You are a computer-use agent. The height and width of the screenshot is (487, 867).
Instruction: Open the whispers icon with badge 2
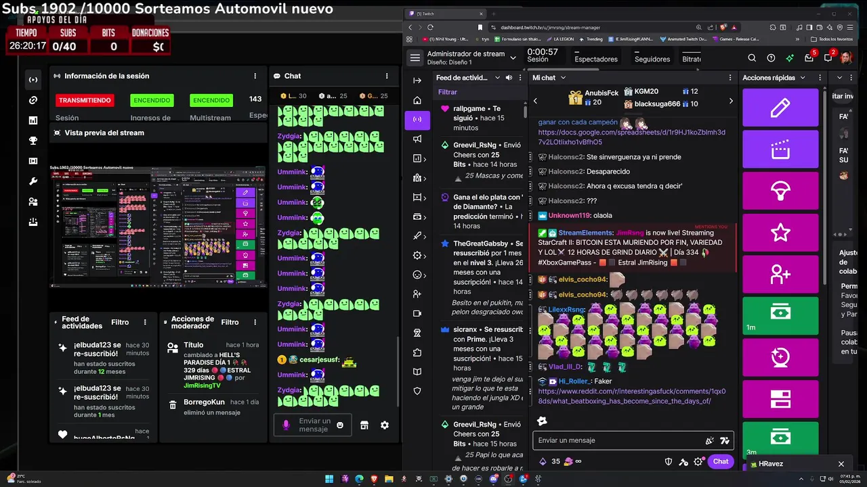(x=828, y=57)
